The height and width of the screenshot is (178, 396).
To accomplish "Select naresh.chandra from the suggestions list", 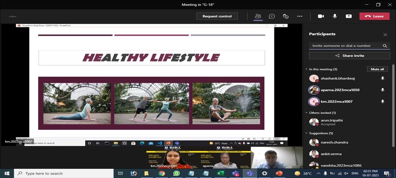I will pyautogui.click(x=331, y=142).
